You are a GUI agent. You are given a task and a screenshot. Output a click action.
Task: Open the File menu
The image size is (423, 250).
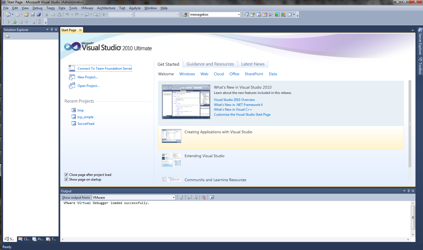tap(6, 8)
